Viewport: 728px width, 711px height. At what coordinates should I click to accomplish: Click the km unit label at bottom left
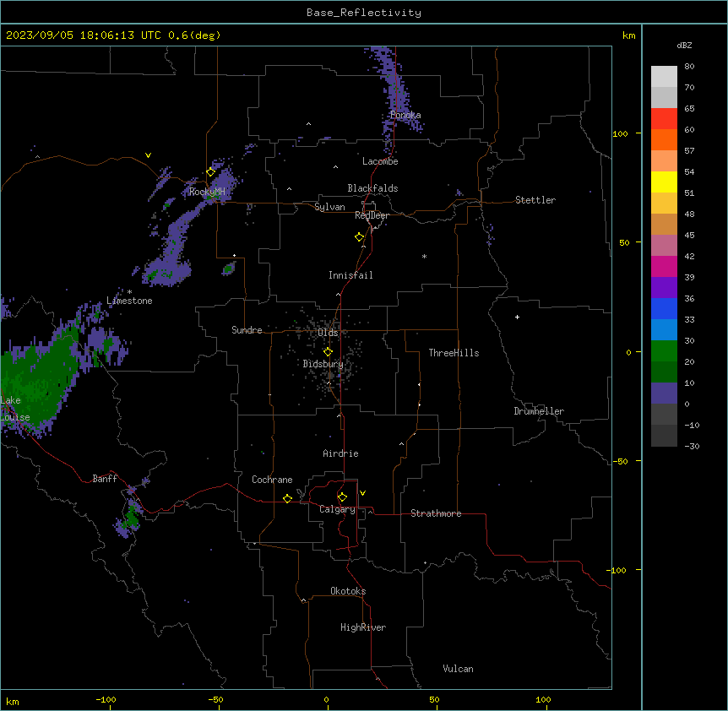click(13, 702)
